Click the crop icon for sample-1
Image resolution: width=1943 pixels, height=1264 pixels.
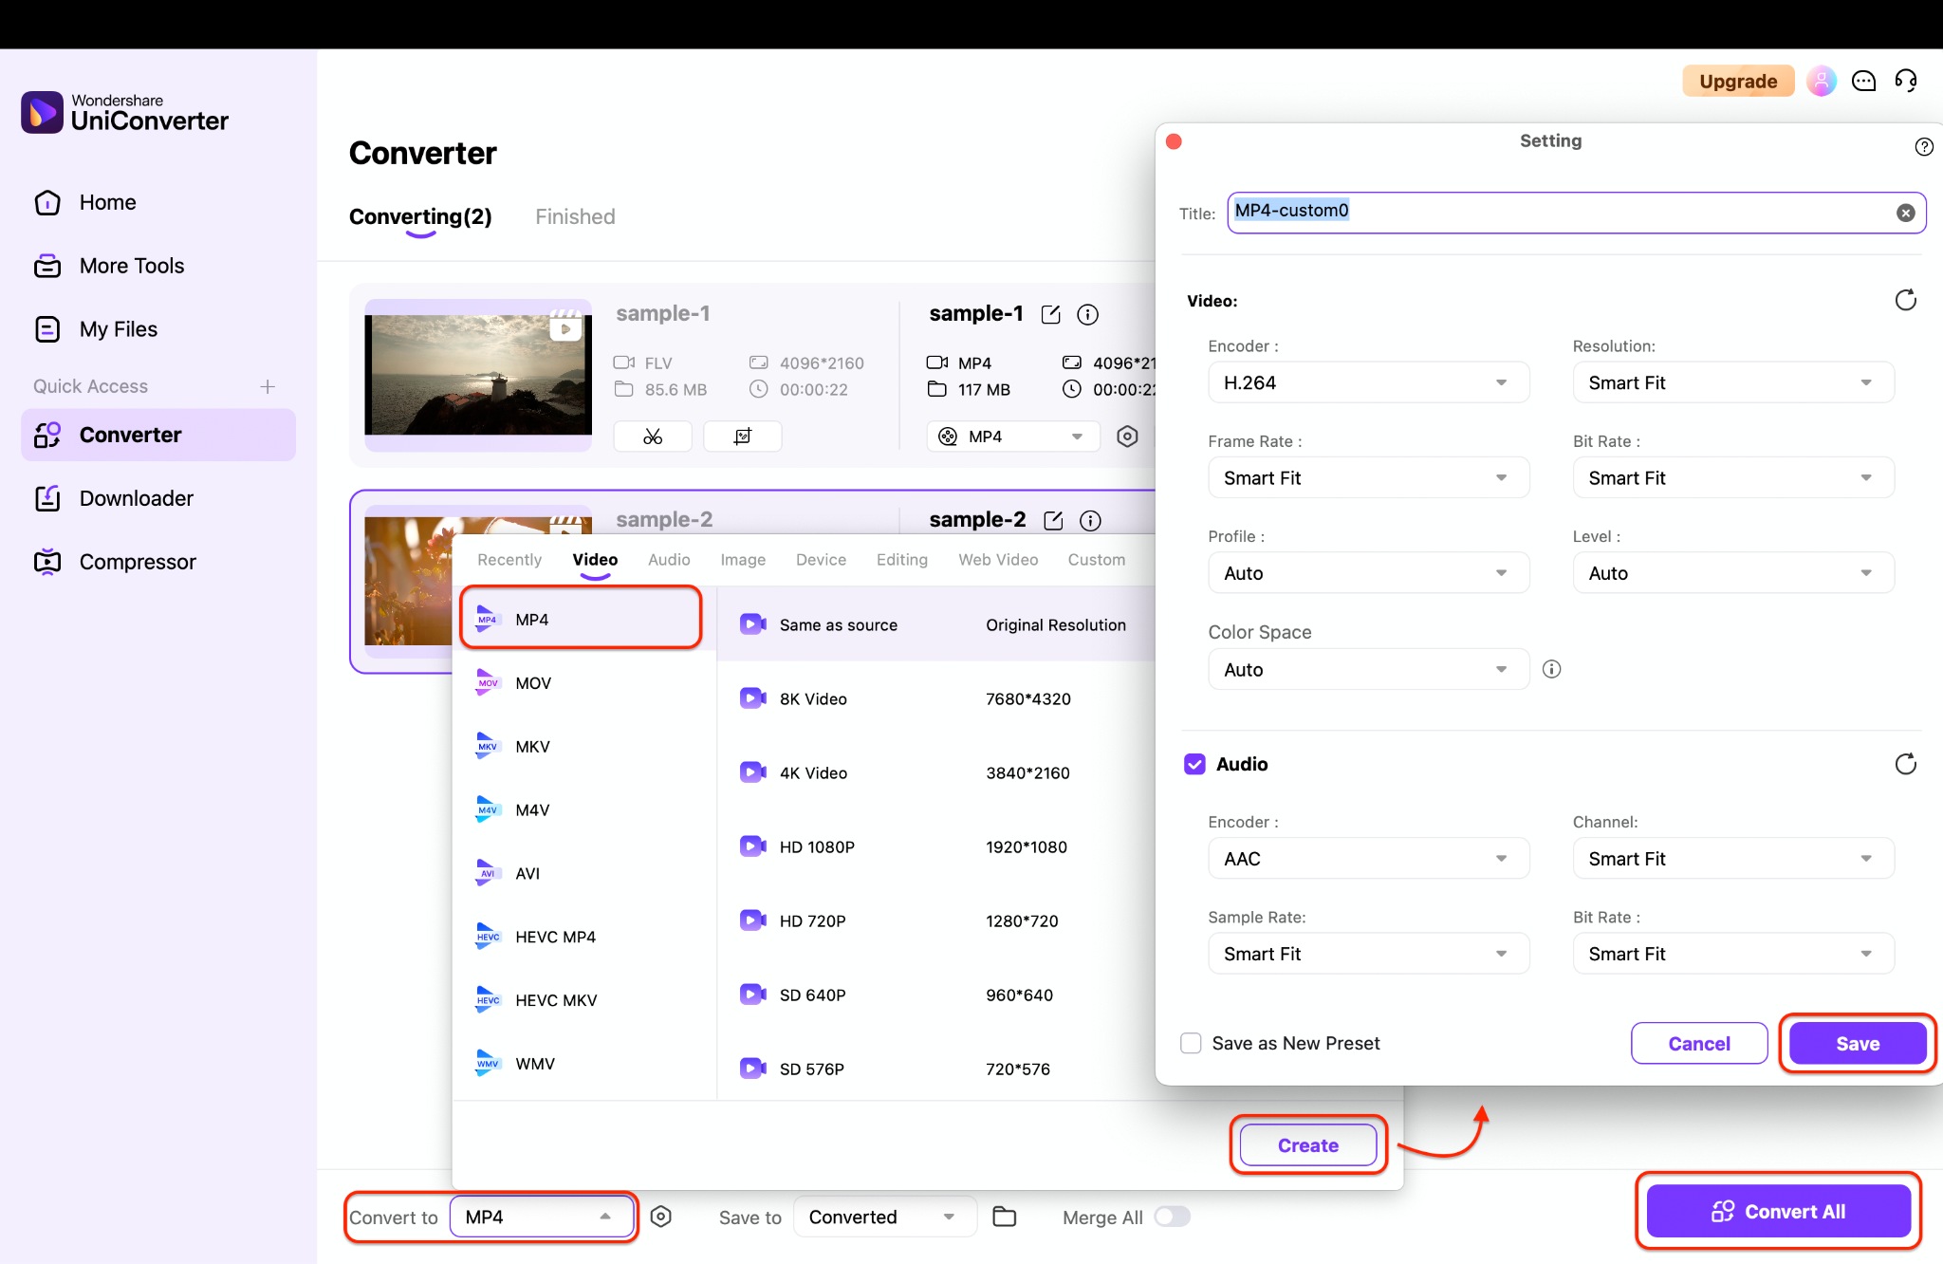click(742, 437)
